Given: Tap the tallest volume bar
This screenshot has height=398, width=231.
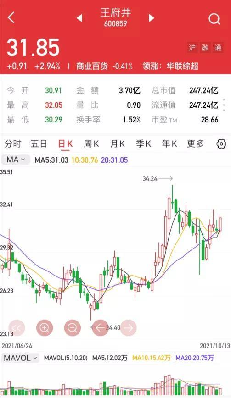Looking at the screenshot, I should coord(169,385).
